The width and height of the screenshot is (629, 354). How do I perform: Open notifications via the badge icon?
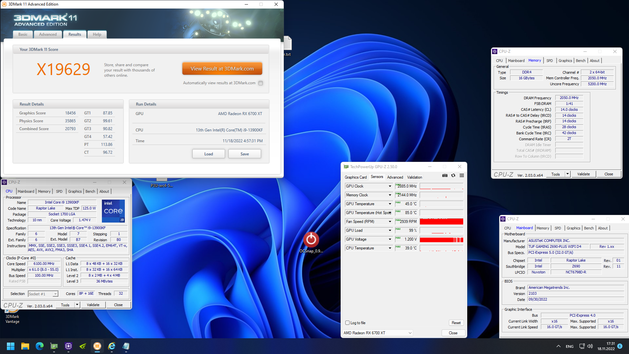point(620,346)
